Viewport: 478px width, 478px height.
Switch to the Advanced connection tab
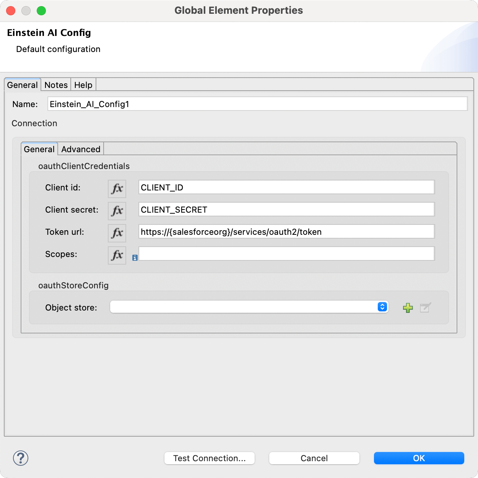tap(81, 149)
